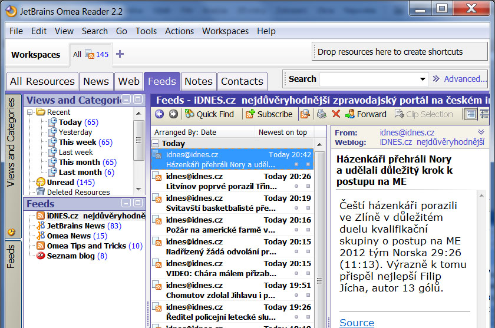
Task: Click the Today view clock icon
Action: tap(52, 122)
